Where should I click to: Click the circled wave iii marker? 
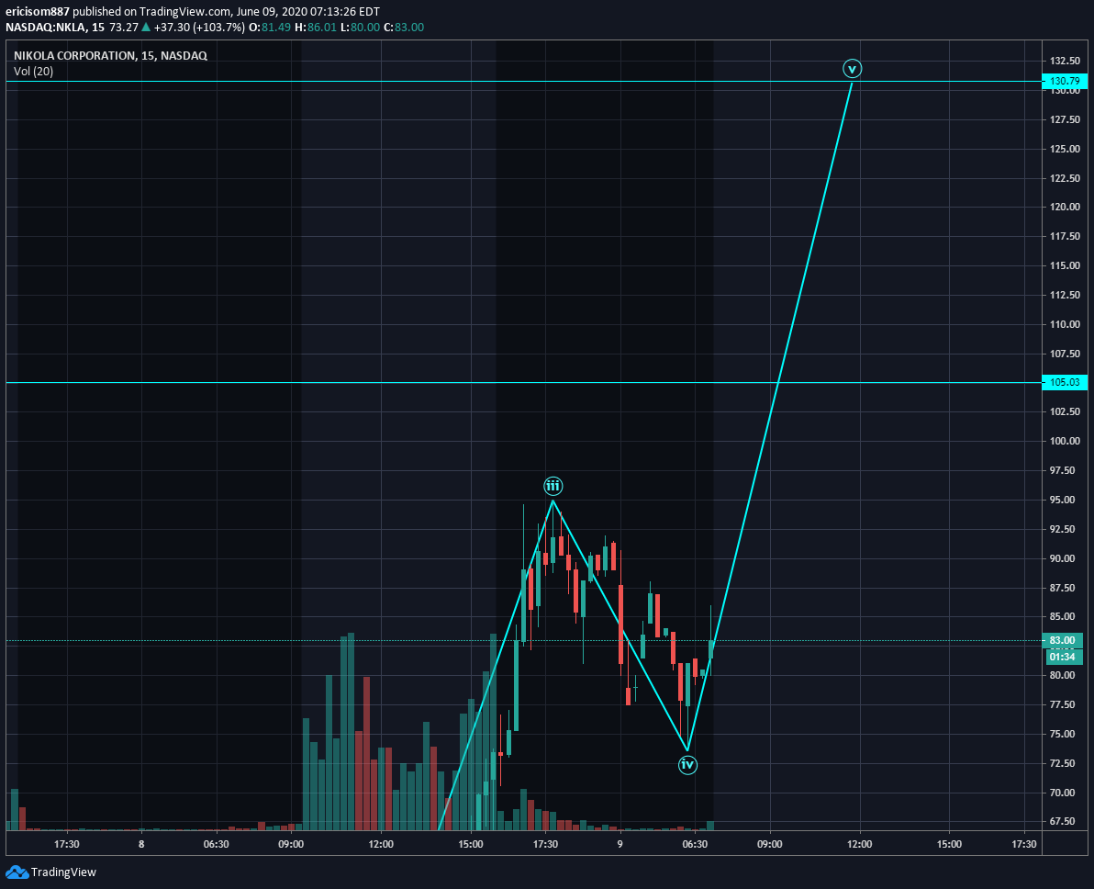553,486
